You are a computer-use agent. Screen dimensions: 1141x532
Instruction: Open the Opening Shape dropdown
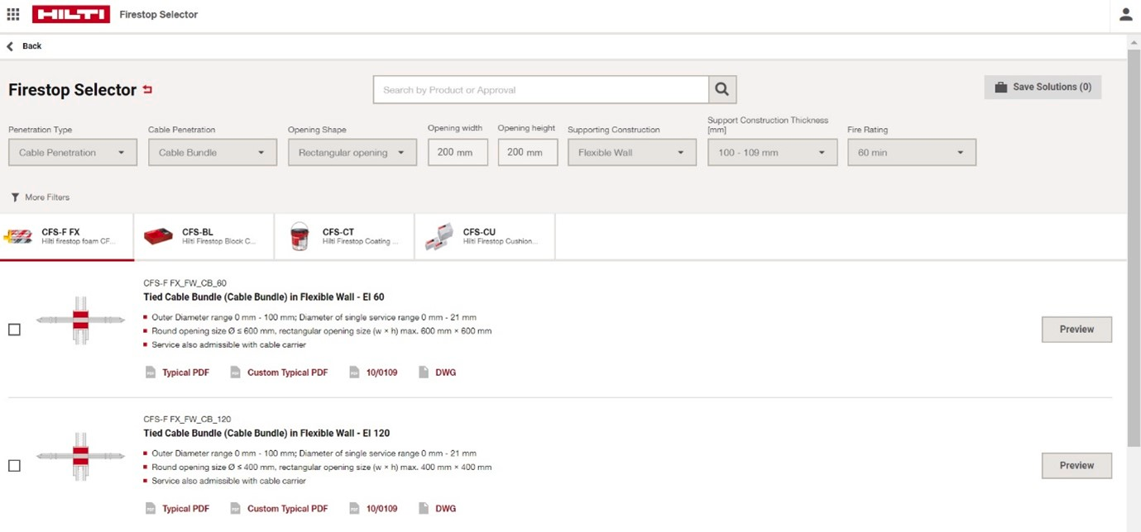(x=352, y=152)
